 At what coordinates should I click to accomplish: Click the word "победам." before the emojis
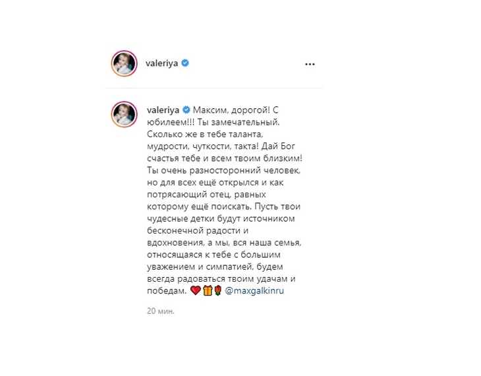(167, 291)
